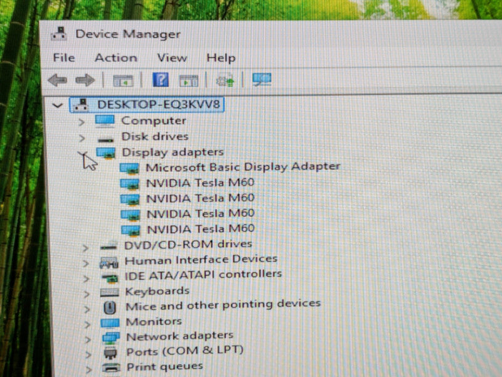
Task: Expand the Ports (COM & LPT) category
Action: point(88,354)
